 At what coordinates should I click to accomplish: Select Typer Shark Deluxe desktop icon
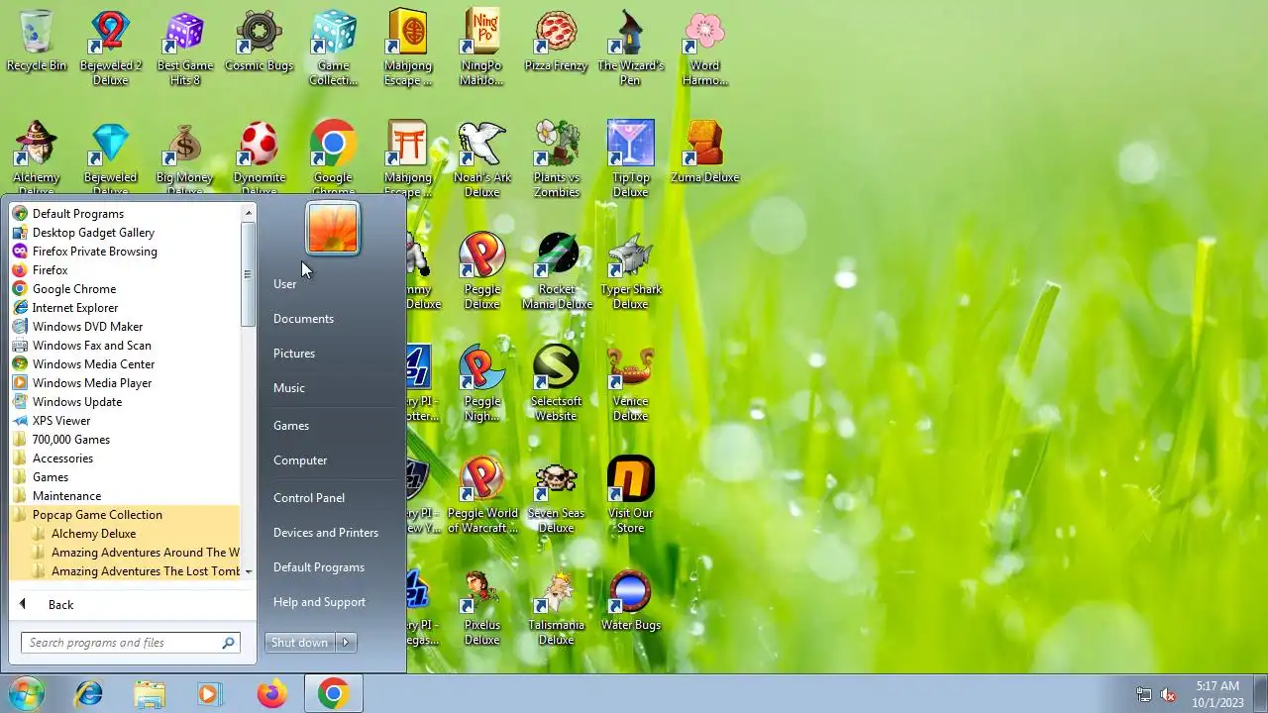pos(631,271)
